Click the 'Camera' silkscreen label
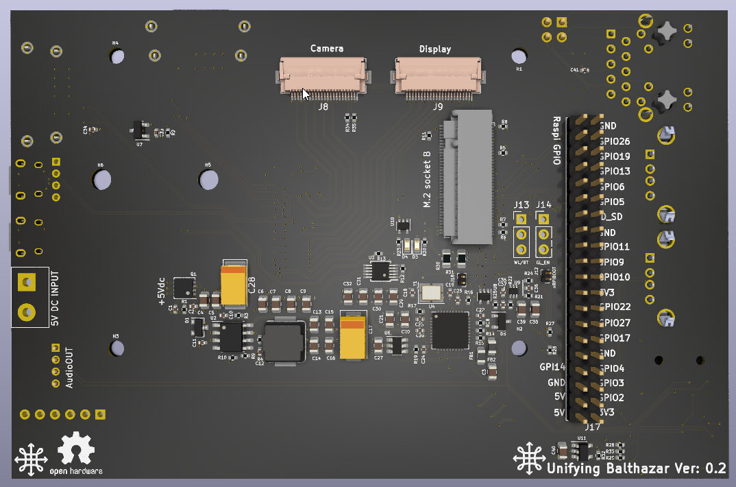This screenshot has height=487, width=736. point(327,49)
